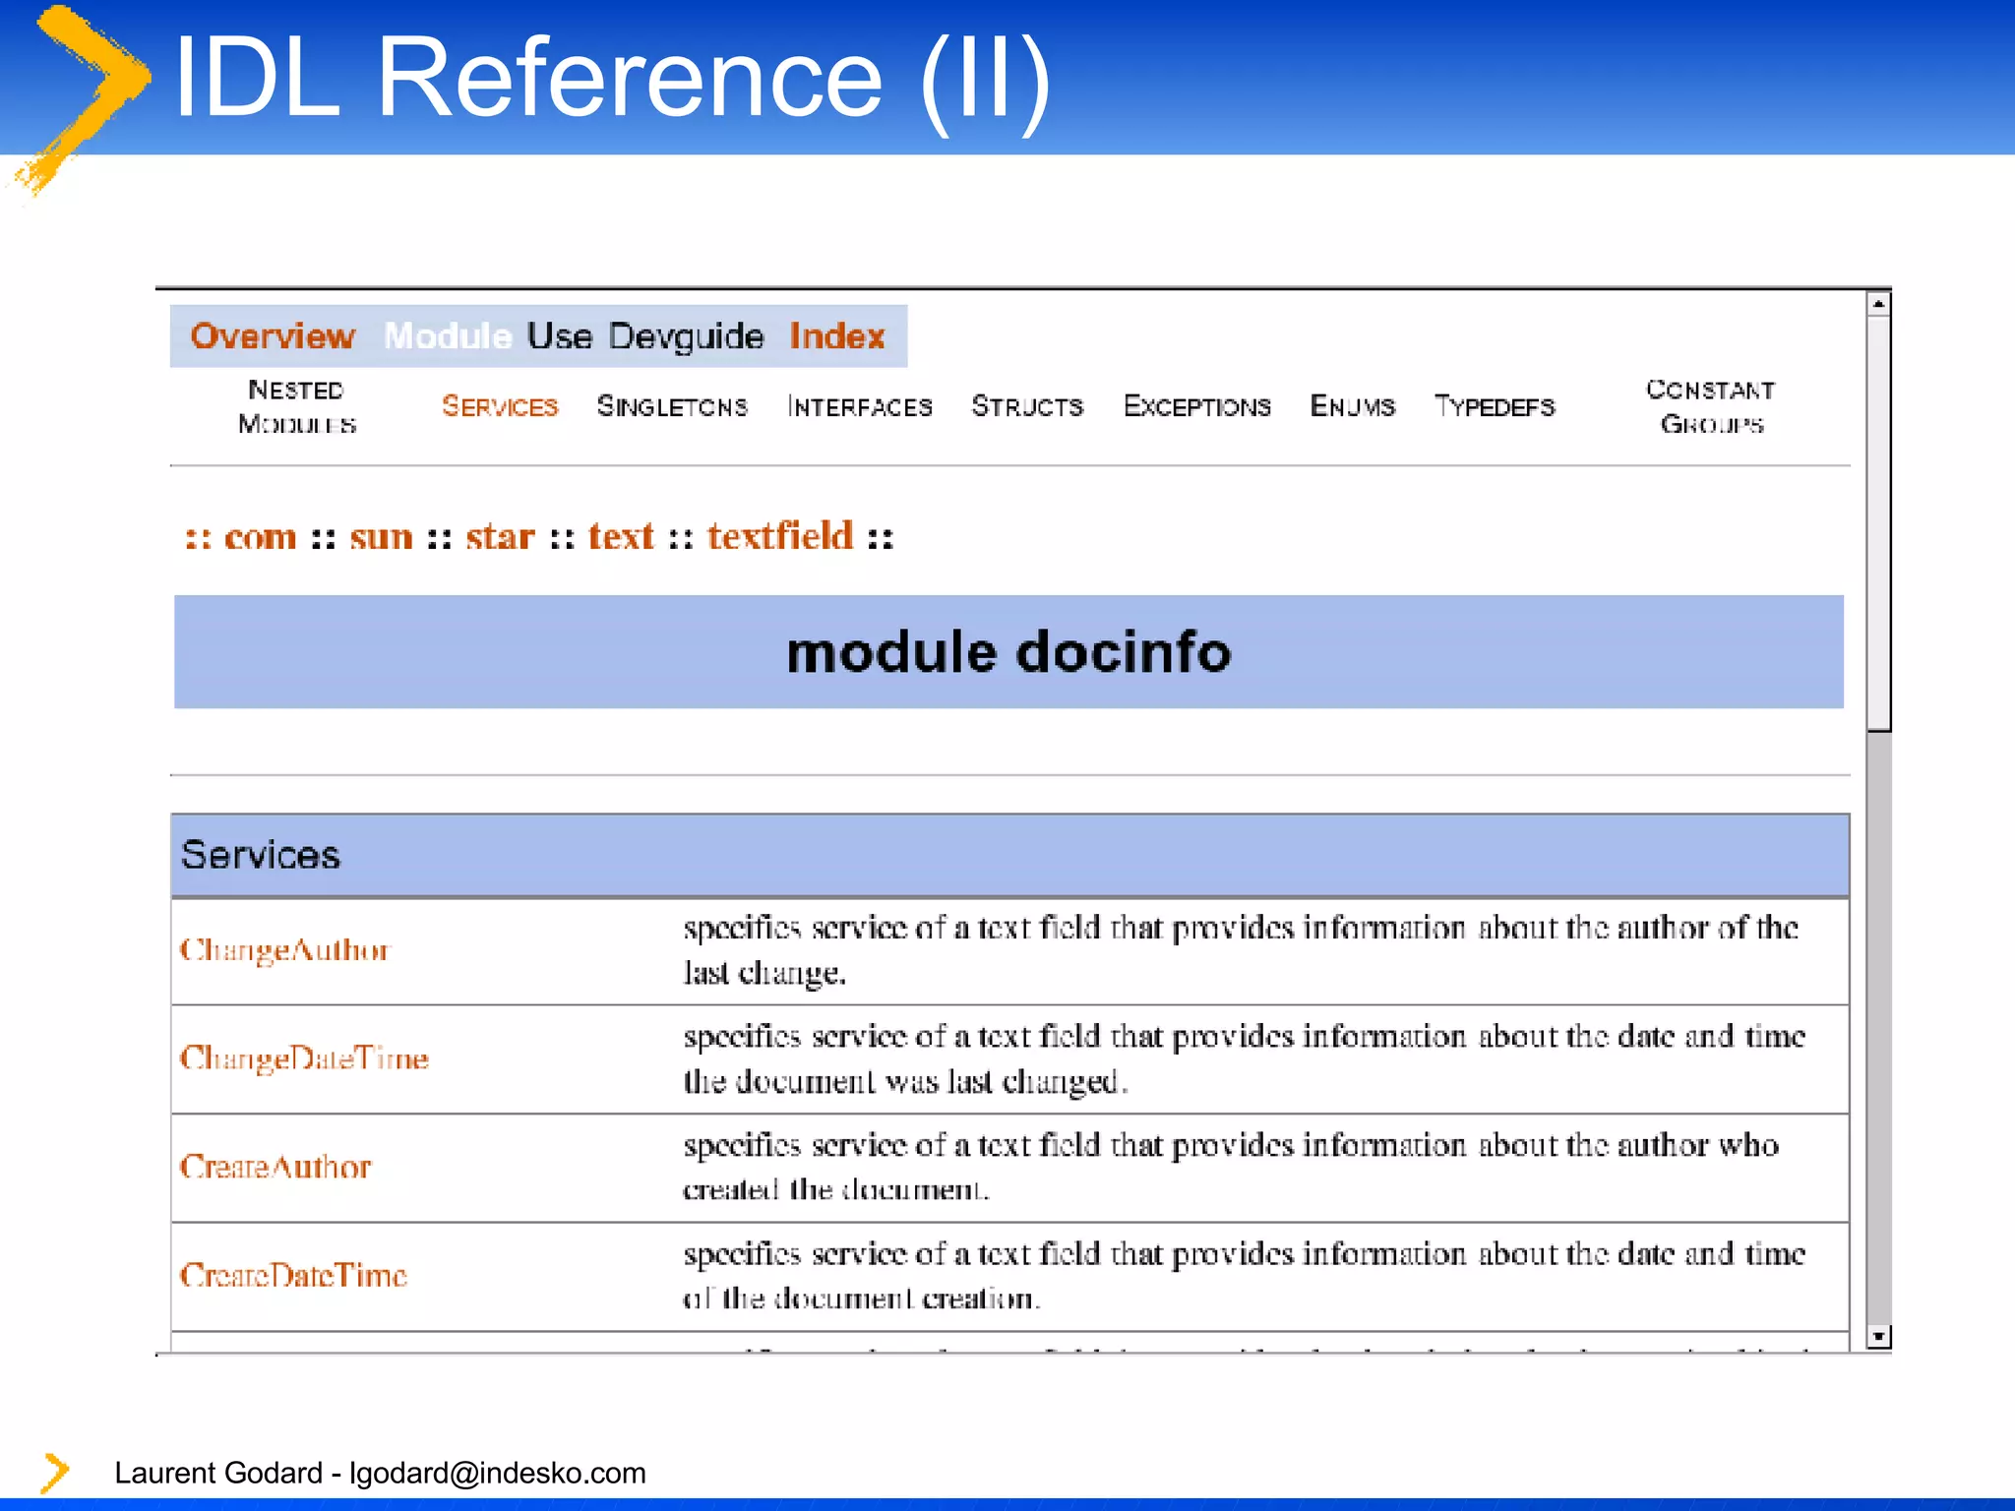2015x1511 pixels.
Task: Jump to Interfaces section
Action: pos(860,406)
